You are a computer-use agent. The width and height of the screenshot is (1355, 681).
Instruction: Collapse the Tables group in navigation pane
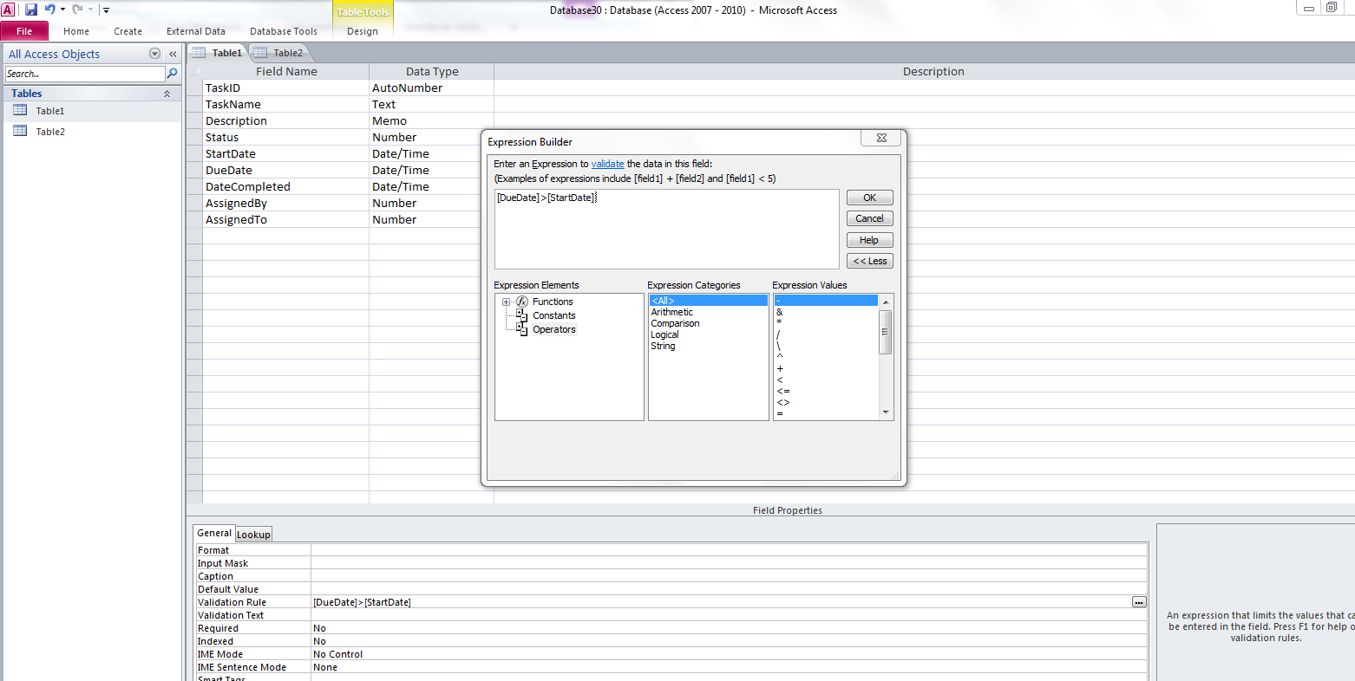[x=167, y=94]
